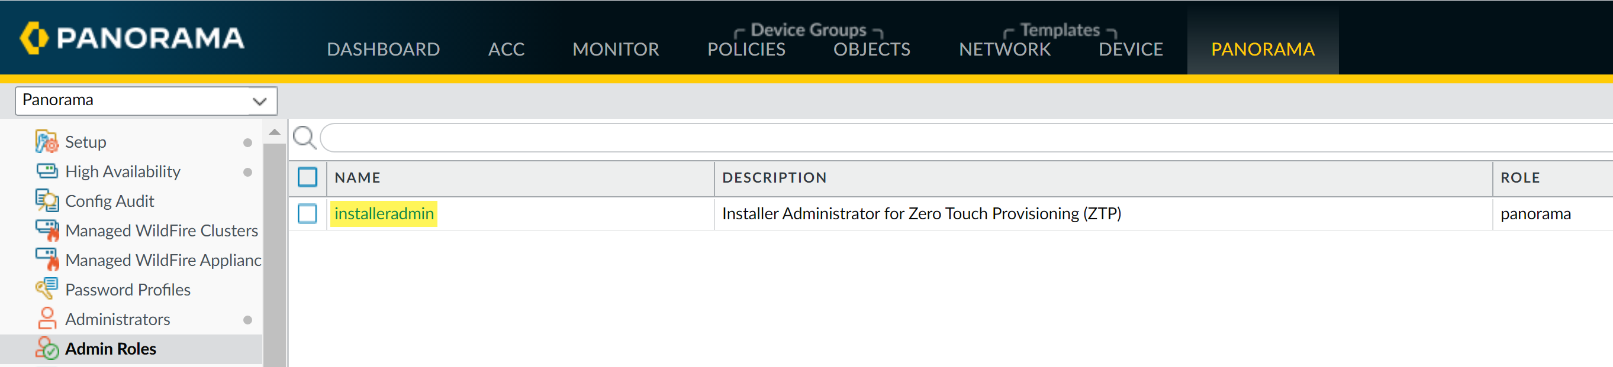
Task: Click the Panorama logo
Action: [132, 37]
